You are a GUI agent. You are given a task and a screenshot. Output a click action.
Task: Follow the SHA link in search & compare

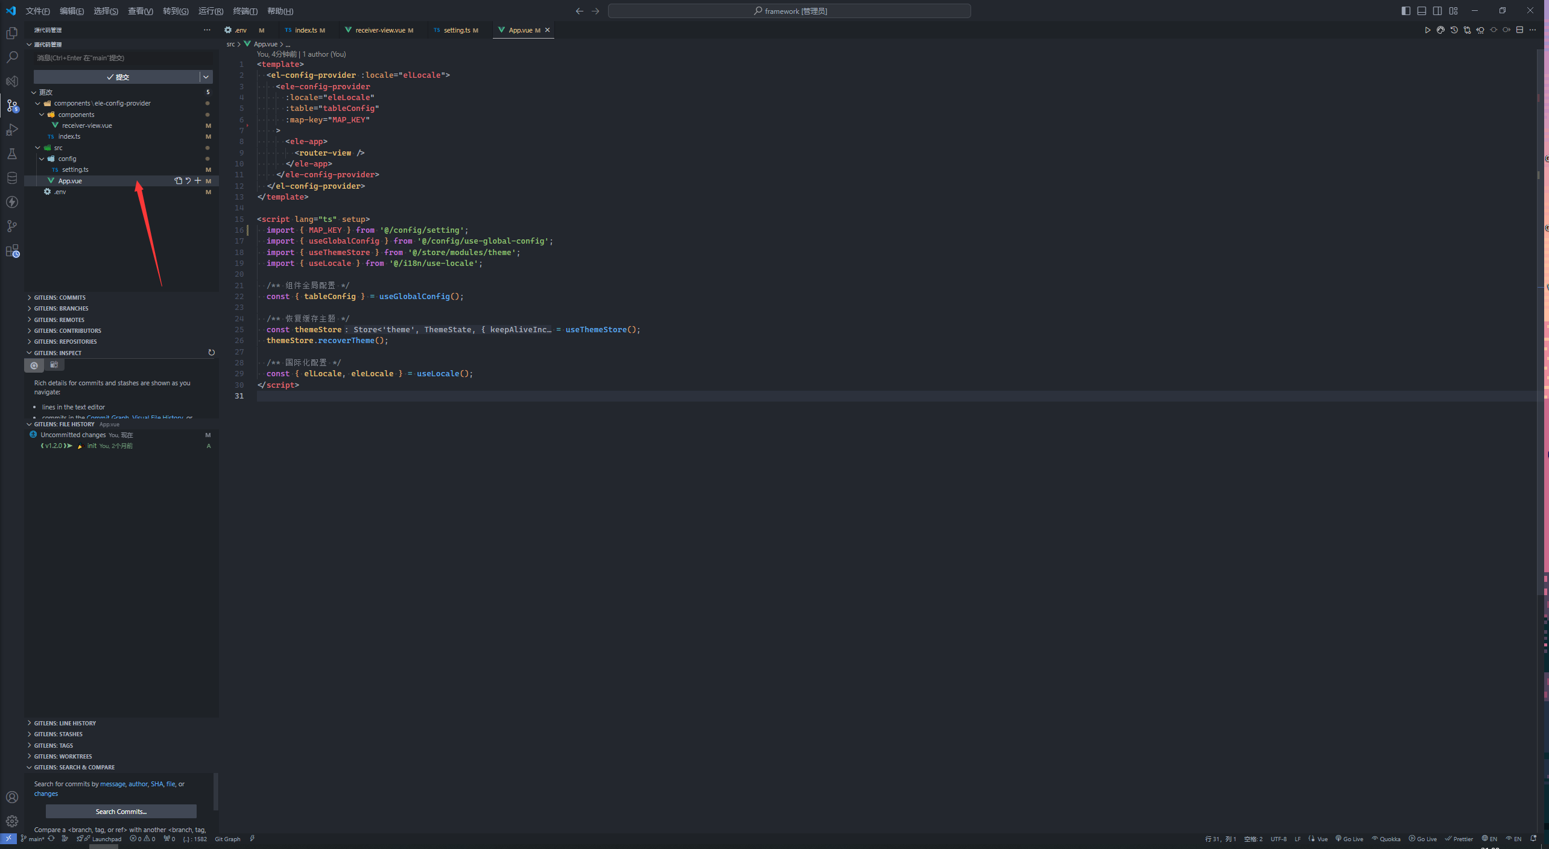click(x=157, y=784)
